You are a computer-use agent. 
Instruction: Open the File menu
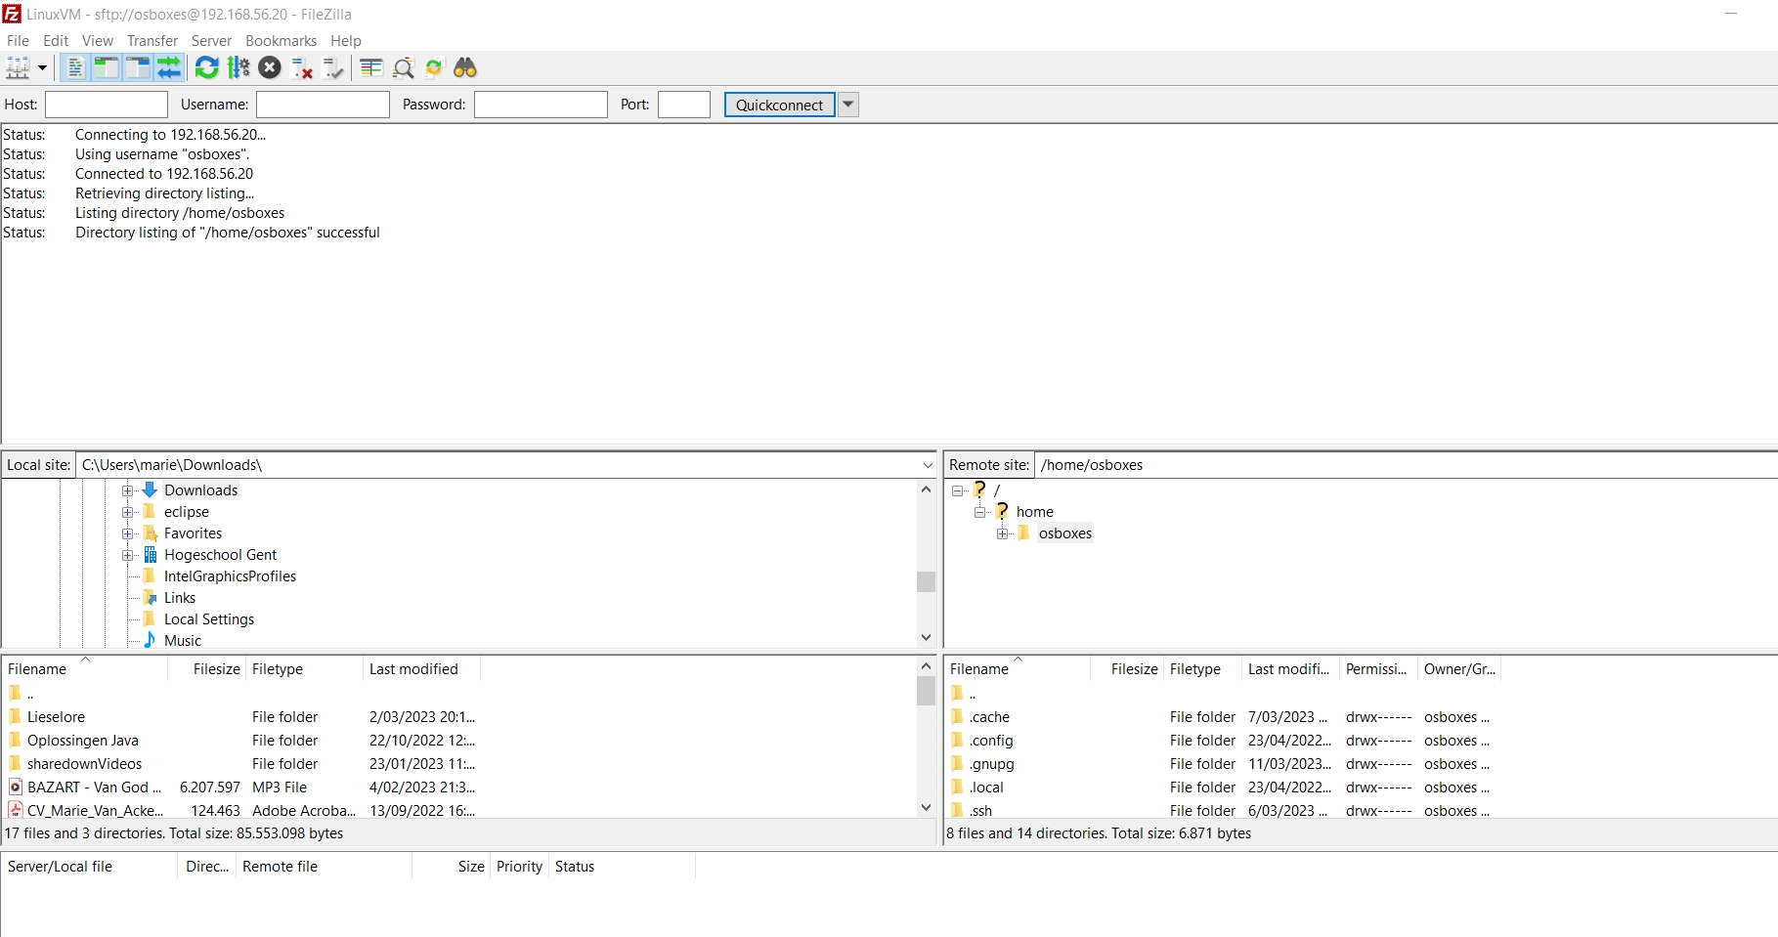(18, 40)
